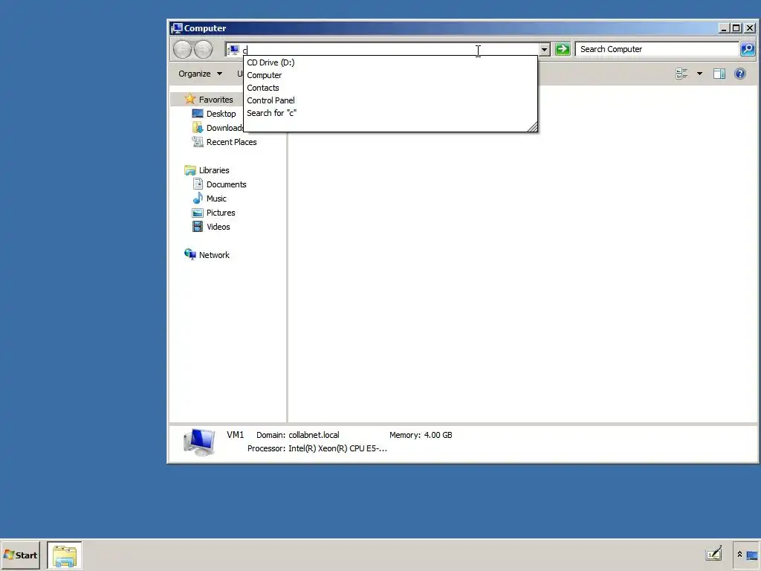Click the tablet input panel tray icon
Image resolution: width=761 pixels, height=571 pixels.
point(713,554)
